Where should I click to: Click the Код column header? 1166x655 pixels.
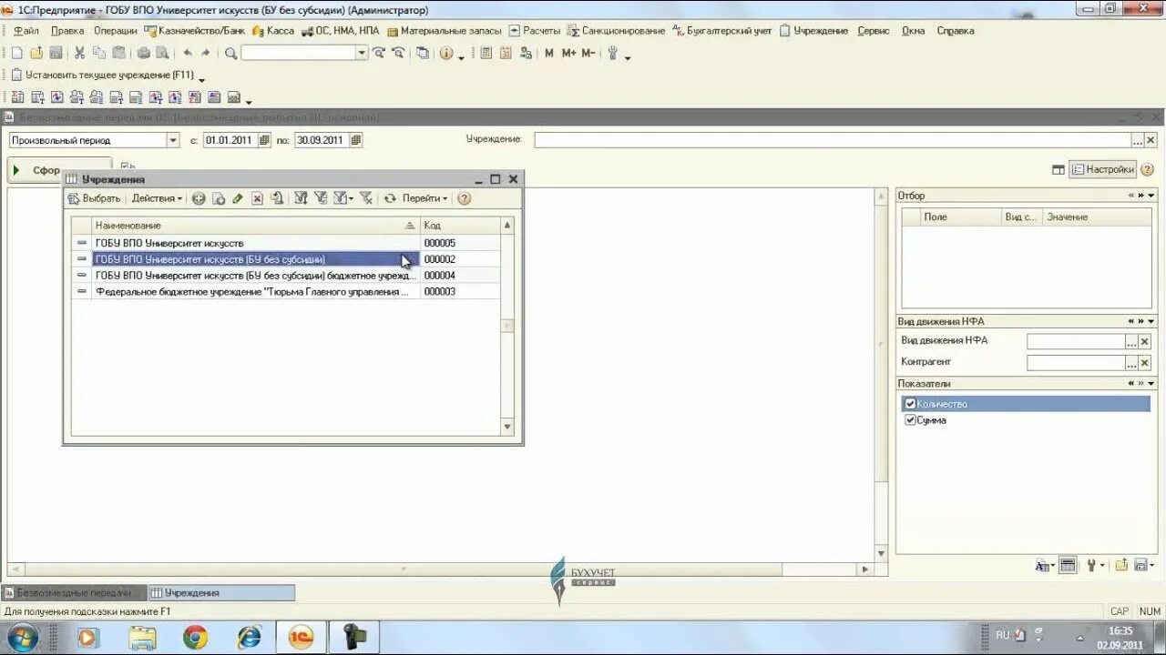[460, 225]
